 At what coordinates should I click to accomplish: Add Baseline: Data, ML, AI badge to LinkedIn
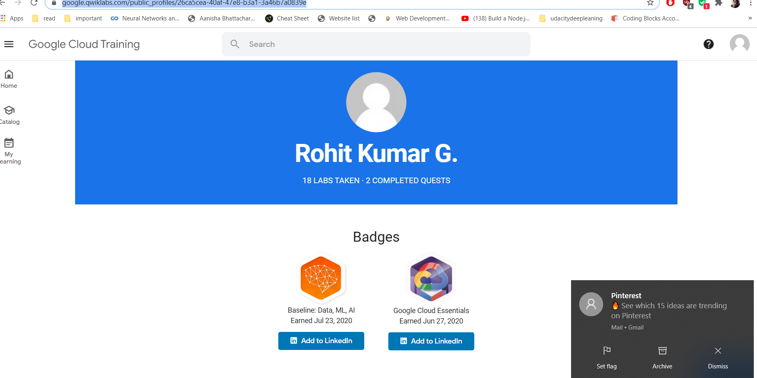point(321,341)
